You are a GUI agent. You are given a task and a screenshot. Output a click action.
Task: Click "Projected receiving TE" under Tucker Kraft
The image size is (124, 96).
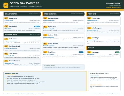point(93,20)
